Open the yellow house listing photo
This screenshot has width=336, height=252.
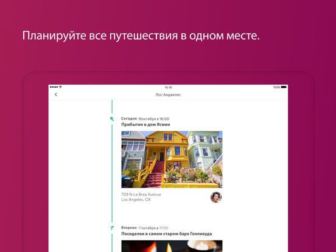pos(172,159)
